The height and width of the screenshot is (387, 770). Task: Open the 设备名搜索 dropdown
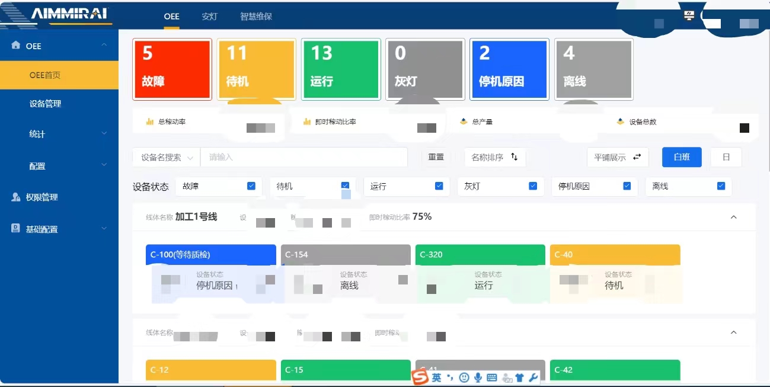coord(167,158)
